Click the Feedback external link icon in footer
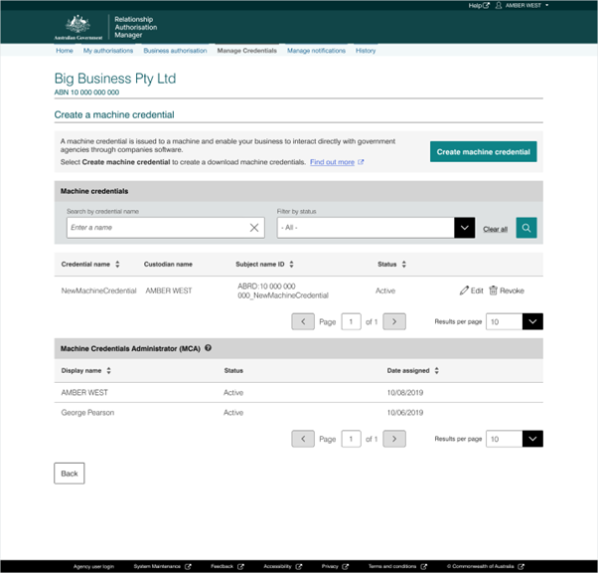The image size is (598, 573). pos(240,566)
